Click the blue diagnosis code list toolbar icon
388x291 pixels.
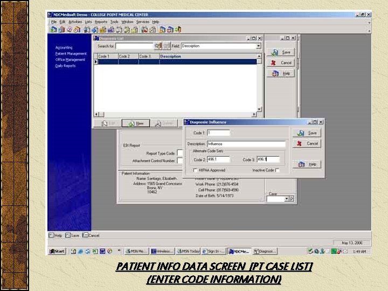[x=111, y=30]
